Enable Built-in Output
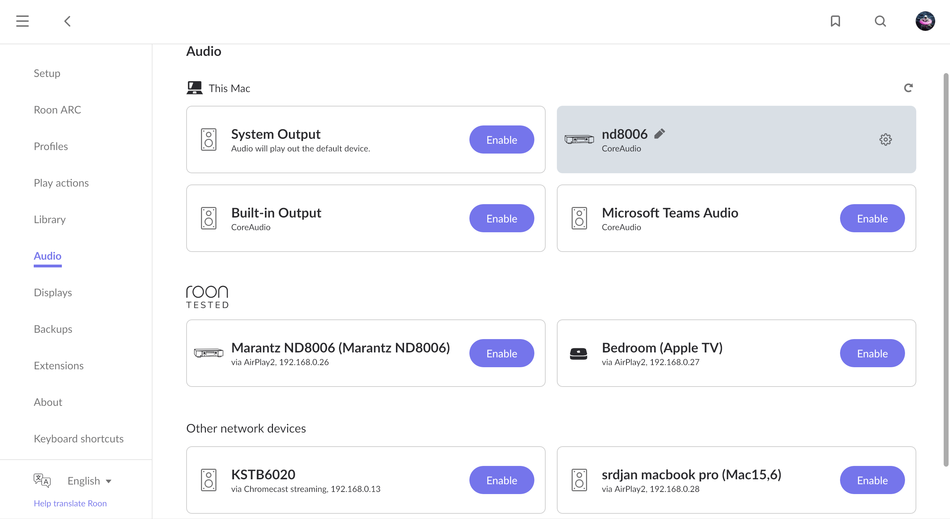Screen dimensions: 950x519 tap(502, 218)
